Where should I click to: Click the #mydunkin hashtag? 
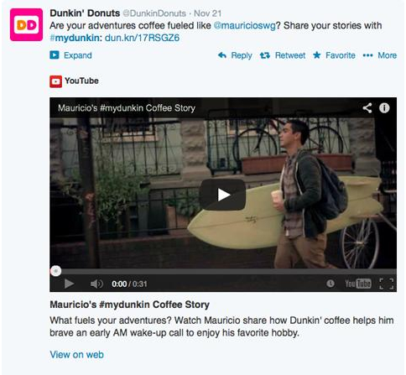pyautogui.click(x=75, y=38)
